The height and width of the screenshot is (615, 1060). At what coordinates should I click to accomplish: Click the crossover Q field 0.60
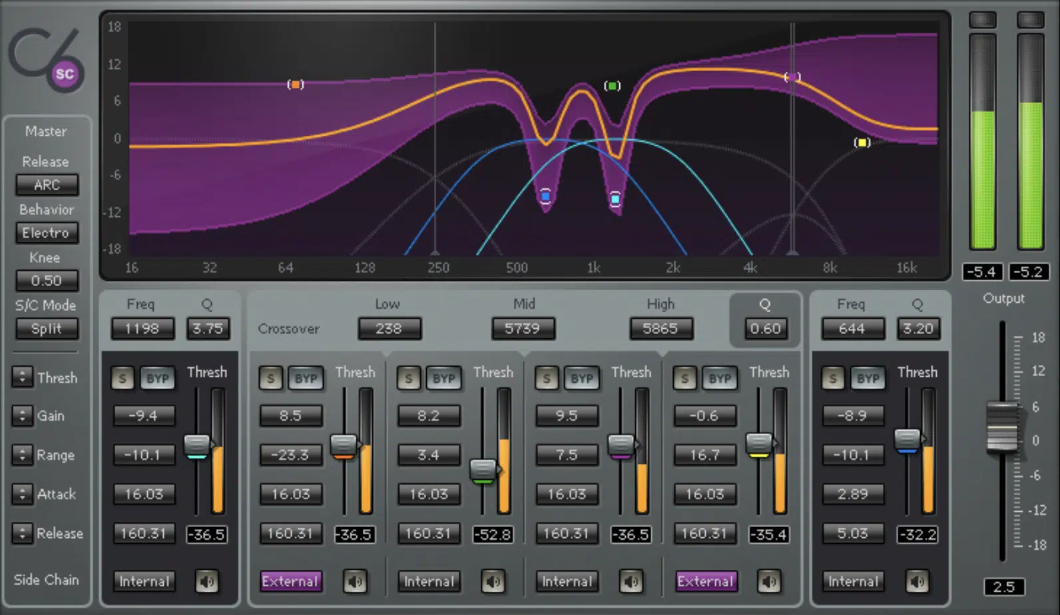pos(765,329)
